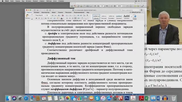The width and height of the screenshot is (182, 102).
Task: Go to next page in PDF viewer
Action: click(x=98, y=6)
